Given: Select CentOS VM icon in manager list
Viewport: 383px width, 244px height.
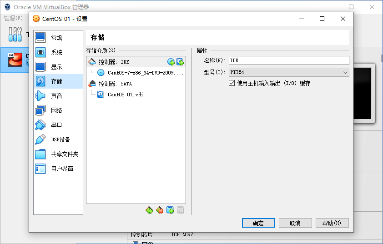Looking at the screenshot, I should point(15,60).
